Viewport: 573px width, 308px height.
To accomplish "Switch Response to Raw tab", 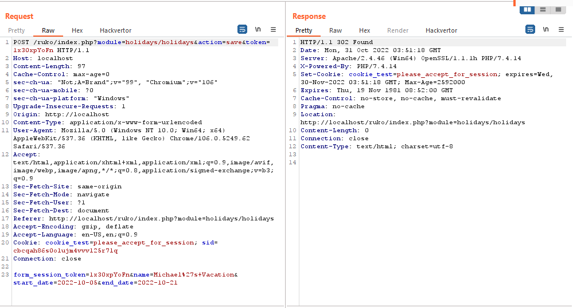I will coord(336,30).
